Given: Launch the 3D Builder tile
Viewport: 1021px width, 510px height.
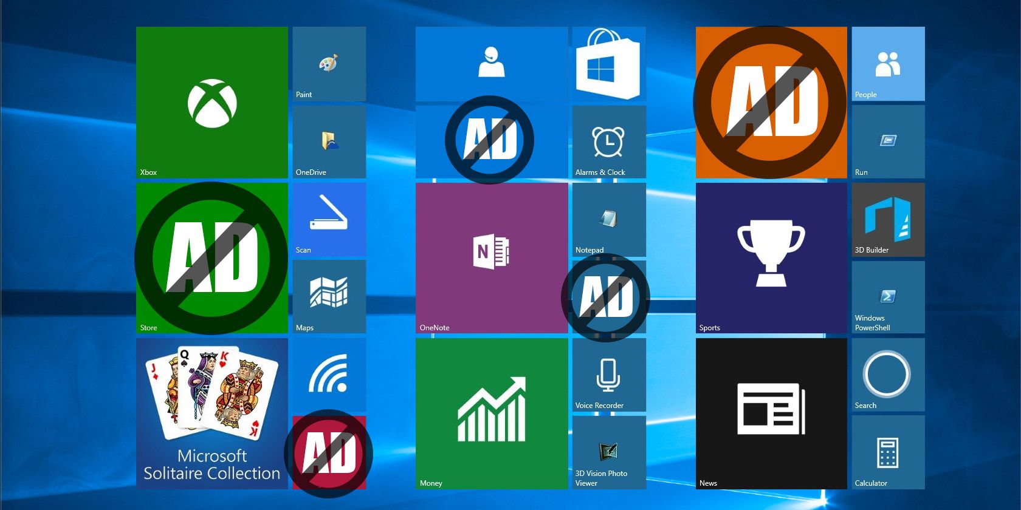Looking at the screenshot, I should coord(889,219).
